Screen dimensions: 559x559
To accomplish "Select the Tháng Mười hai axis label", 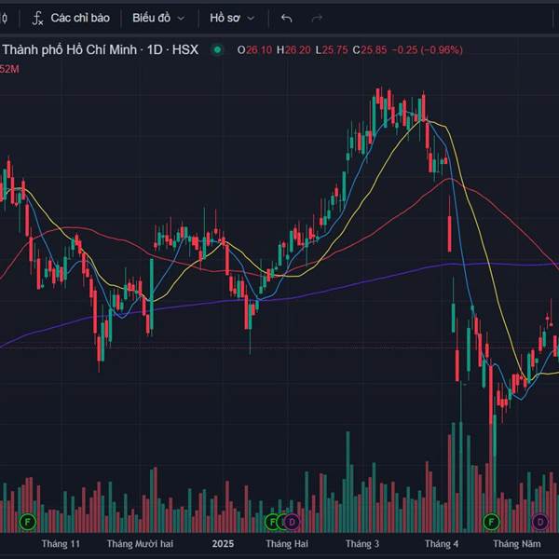I will point(140,543).
